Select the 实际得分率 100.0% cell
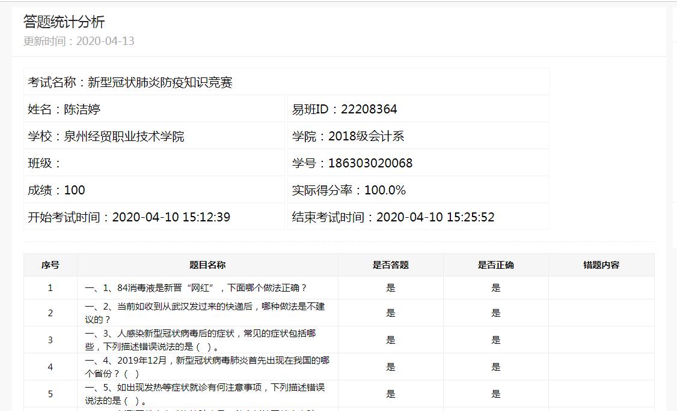 click(349, 190)
